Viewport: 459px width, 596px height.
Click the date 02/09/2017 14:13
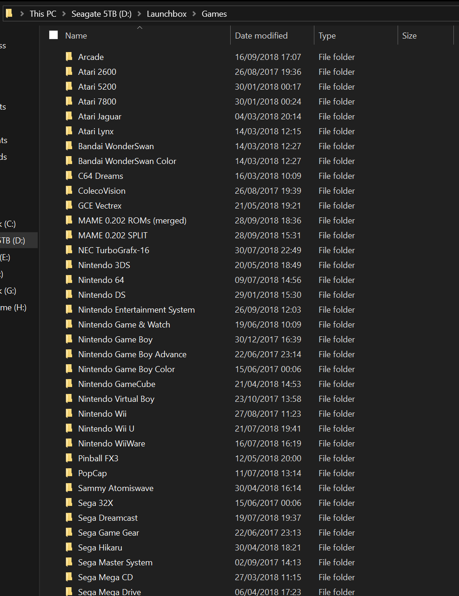(268, 563)
